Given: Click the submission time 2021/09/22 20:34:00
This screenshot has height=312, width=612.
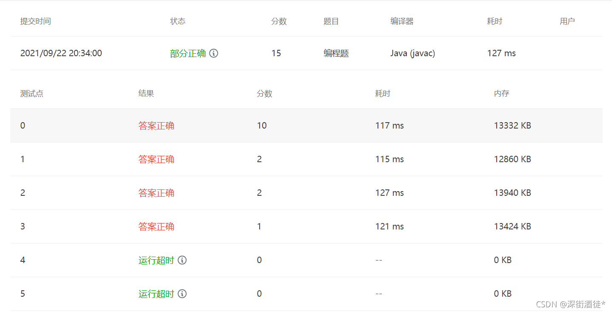Looking at the screenshot, I should (x=61, y=53).
